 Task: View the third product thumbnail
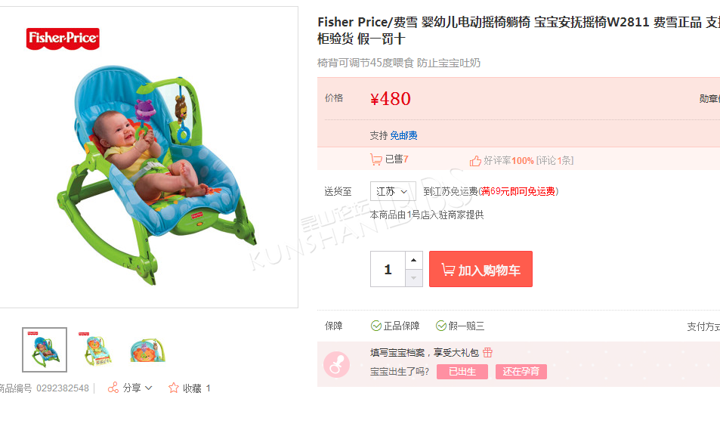click(x=148, y=350)
